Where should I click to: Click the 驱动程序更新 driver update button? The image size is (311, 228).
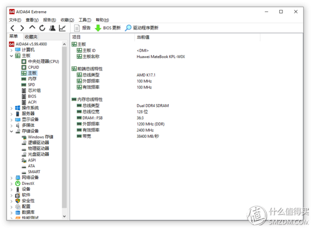point(142,28)
